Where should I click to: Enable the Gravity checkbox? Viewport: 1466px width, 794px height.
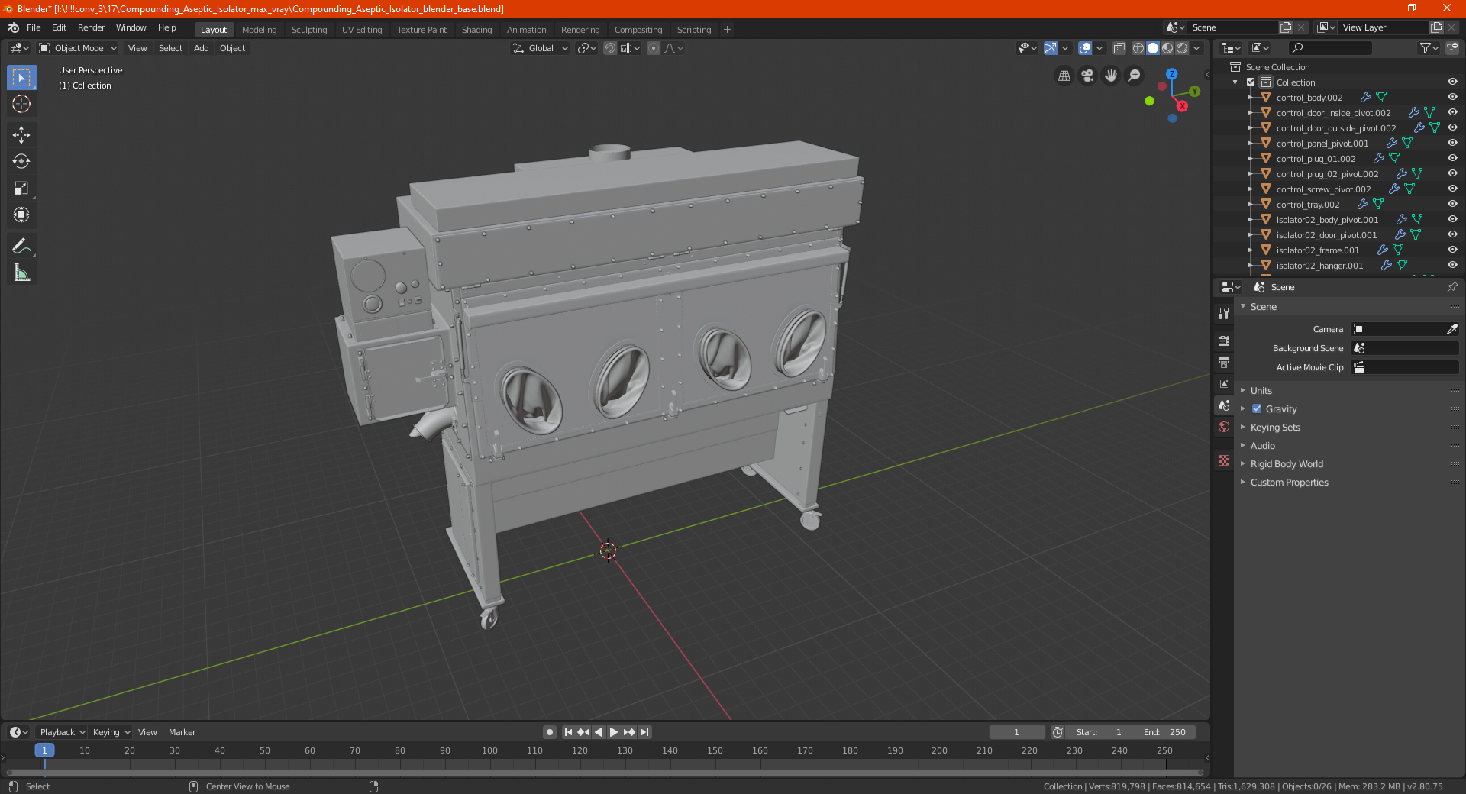click(x=1257, y=409)
